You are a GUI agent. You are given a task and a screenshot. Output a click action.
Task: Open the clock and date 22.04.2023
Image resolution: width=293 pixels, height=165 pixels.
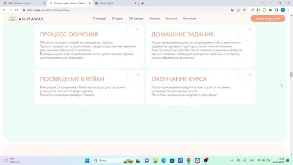(278, 160)
